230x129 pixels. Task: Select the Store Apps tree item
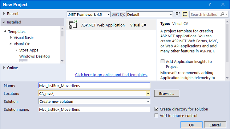(x=29, y=50)
